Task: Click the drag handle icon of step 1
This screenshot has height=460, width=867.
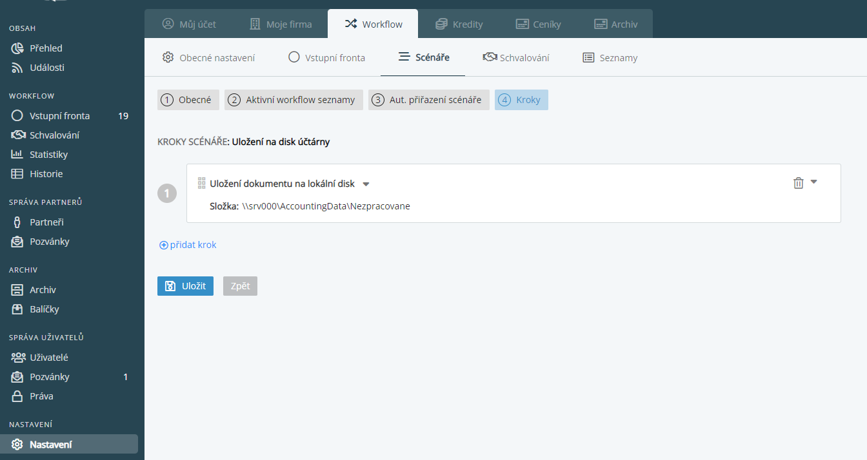Action: coord(201,183)
